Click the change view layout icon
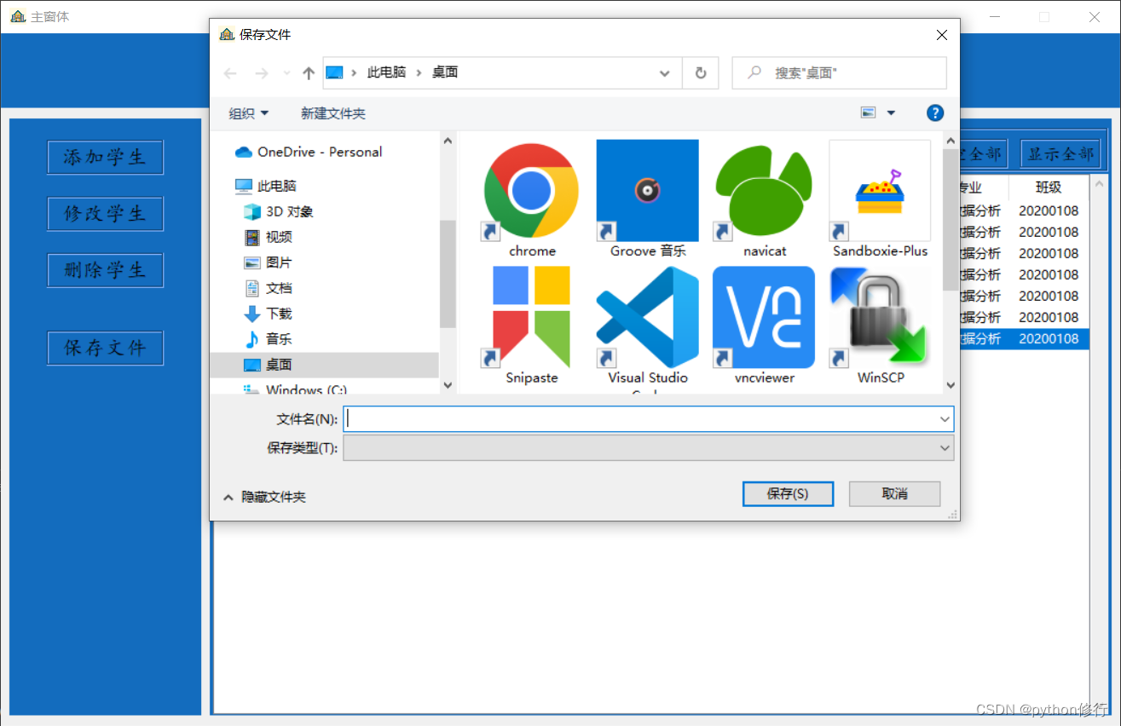Viewport: 1121px width, 726px height. tap(869, 112)
